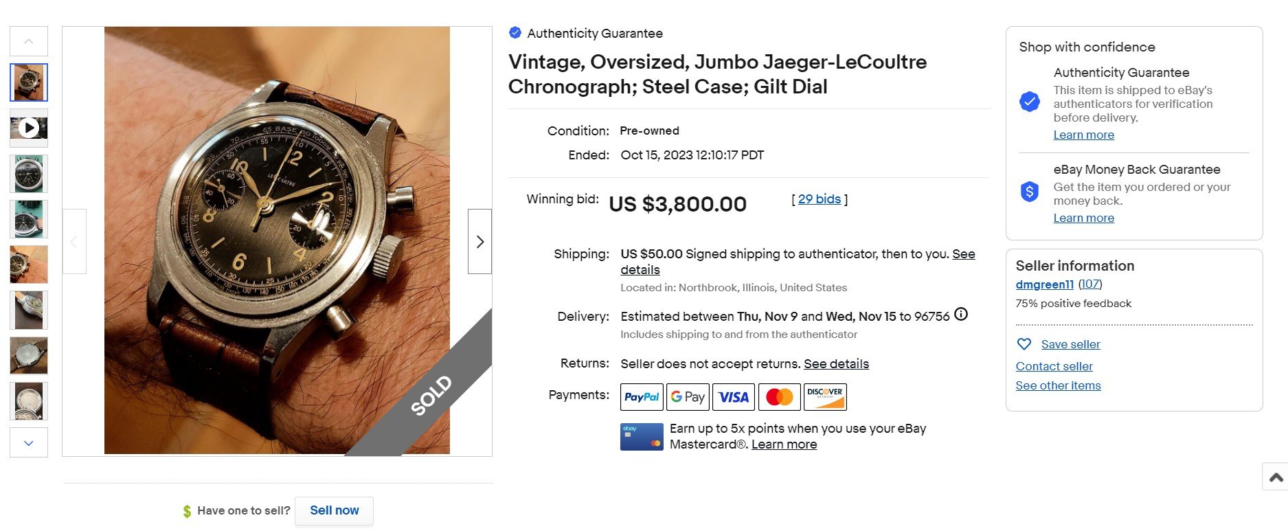
Task: Click the Visa payment icon
Action: coord(733,397)
